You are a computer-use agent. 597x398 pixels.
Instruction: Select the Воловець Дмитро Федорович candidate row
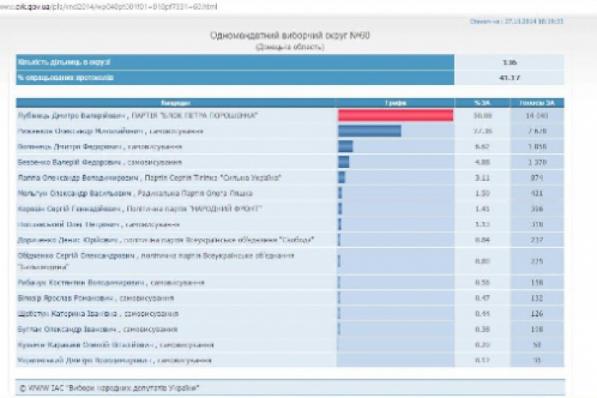coord(98,147)
